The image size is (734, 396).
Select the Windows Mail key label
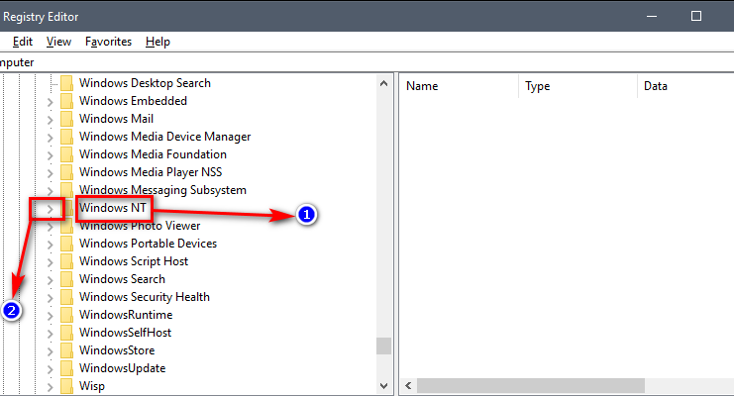pos(116,119)
